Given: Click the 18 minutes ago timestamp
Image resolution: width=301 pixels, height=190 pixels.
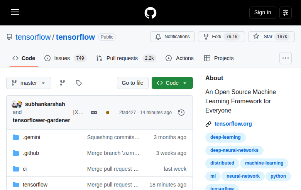Looking at the screenshot, I should [x=168, y=185].
